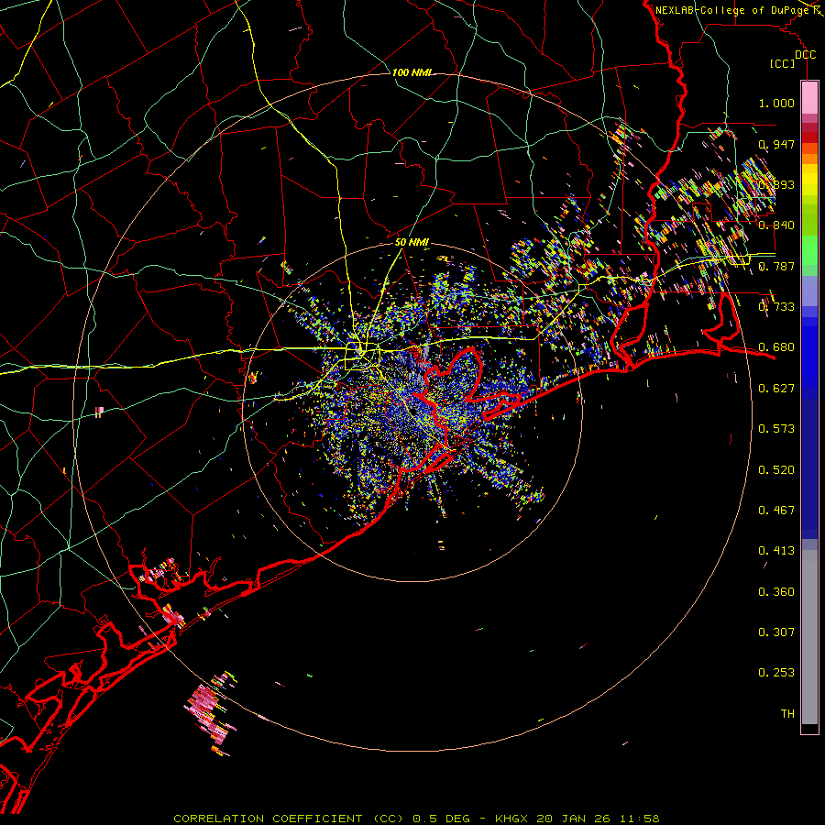Click the 0.573 scale value
Image resolution: width=825 pixels, height=825 pixels.
(776, 429)
